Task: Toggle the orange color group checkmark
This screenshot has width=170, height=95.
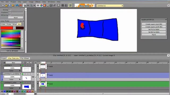Action: (x=32, y=91)
